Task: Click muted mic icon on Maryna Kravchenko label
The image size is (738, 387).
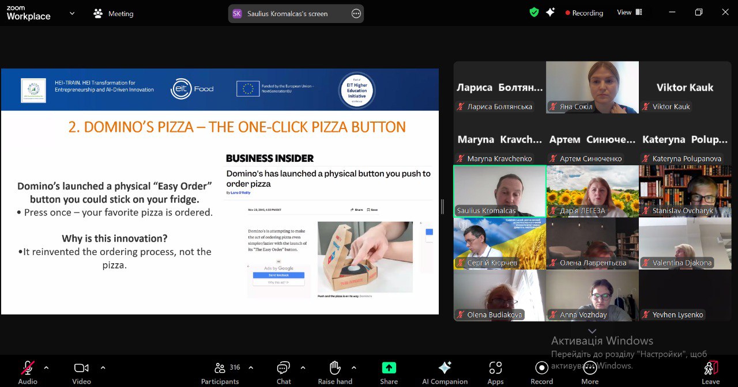Action: [461, 159]
